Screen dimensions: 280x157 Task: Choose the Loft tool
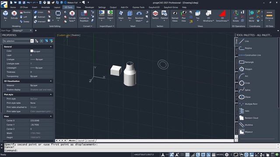coord(23,17)
